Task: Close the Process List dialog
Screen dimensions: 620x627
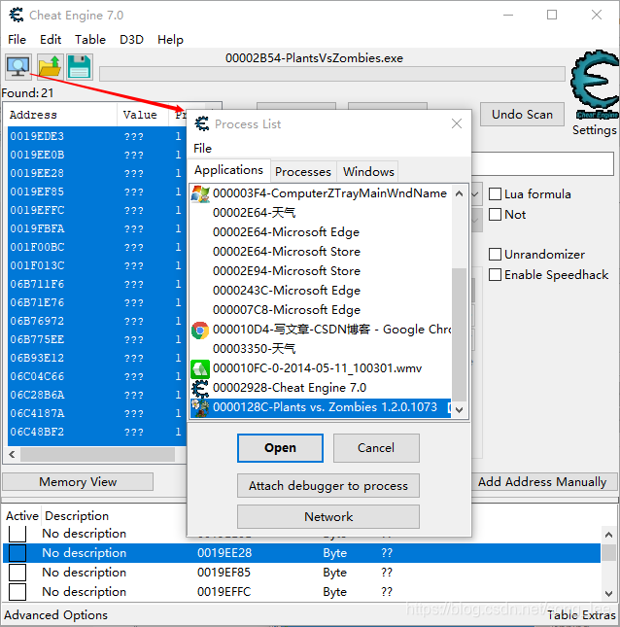Action: (457, 123)
